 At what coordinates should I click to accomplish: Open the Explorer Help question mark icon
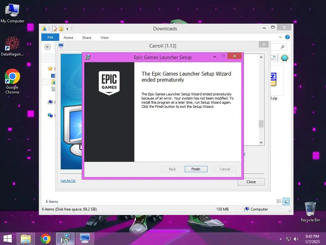(287, 37)
